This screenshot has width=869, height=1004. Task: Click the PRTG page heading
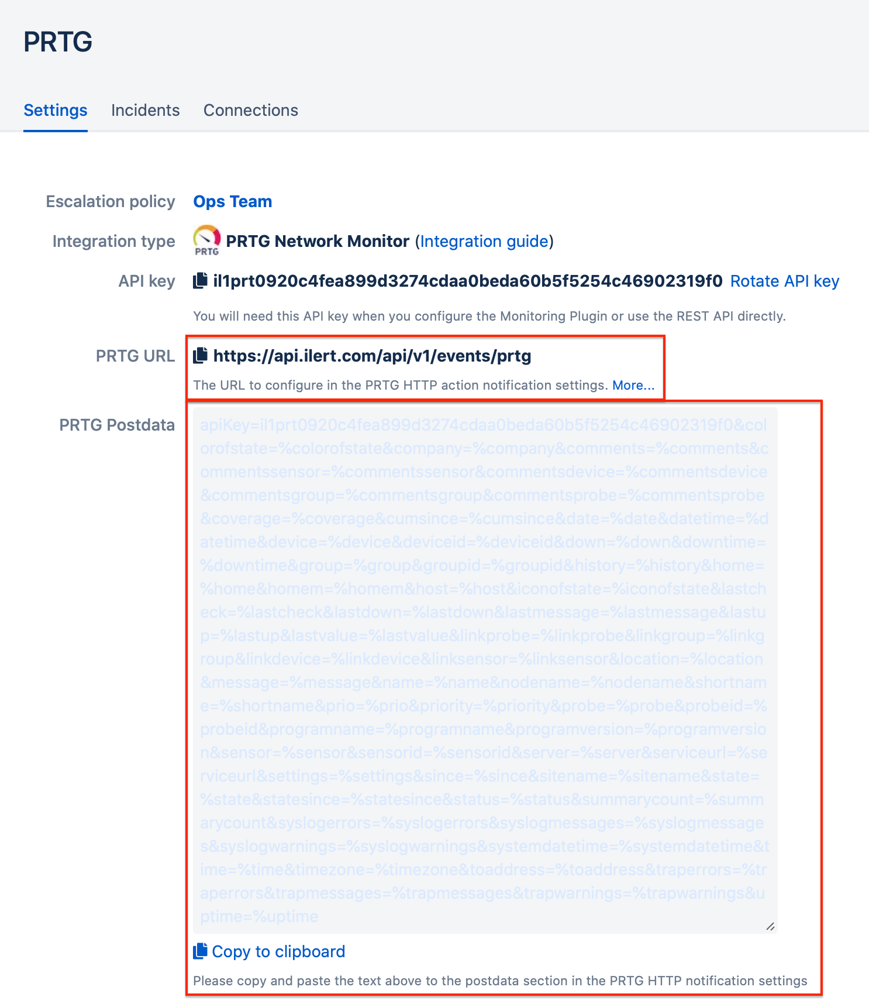coord(58,42)
